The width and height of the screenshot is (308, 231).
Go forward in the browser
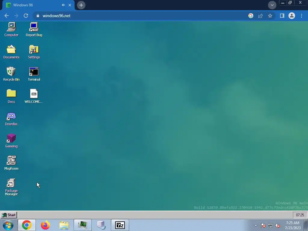(16, 16)
